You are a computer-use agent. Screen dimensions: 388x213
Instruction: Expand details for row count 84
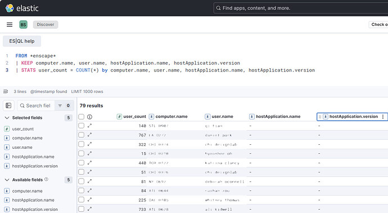click(x=89, y=190)
